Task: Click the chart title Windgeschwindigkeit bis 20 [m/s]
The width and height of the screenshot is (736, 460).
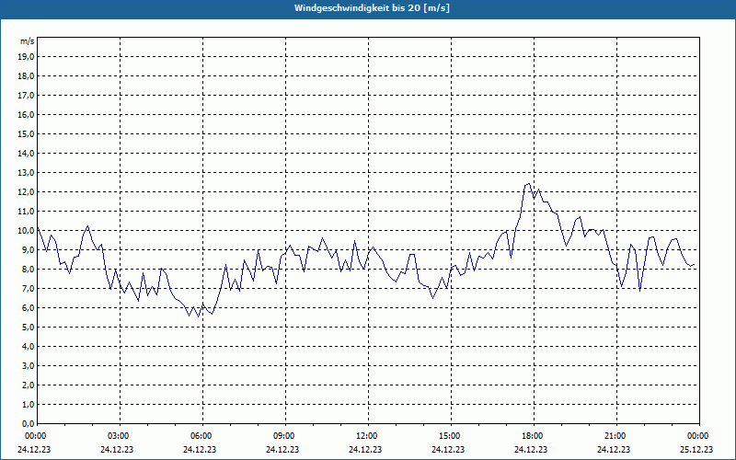Action: (372, 8)
